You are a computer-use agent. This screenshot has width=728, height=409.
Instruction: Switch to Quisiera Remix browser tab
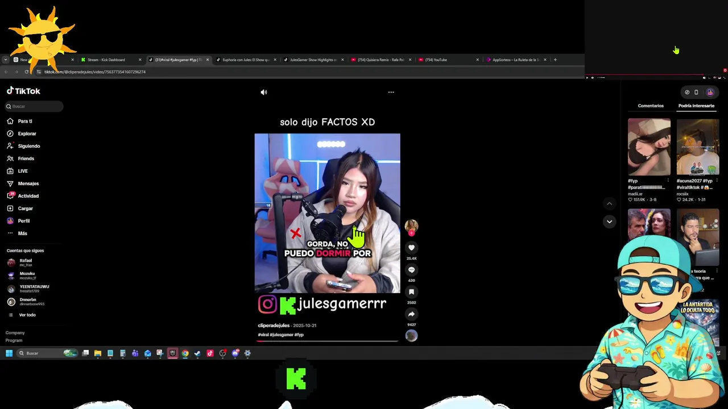coord(380,60)
